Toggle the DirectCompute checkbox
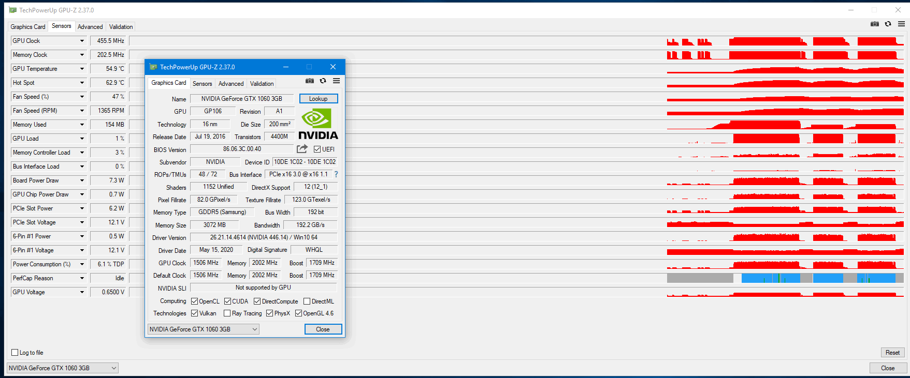910x378 pixels. [x=257, y=301]
